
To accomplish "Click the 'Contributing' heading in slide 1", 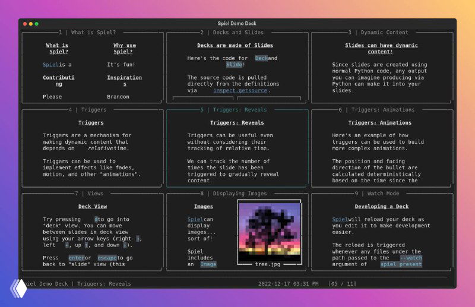I will pos(58,81).
